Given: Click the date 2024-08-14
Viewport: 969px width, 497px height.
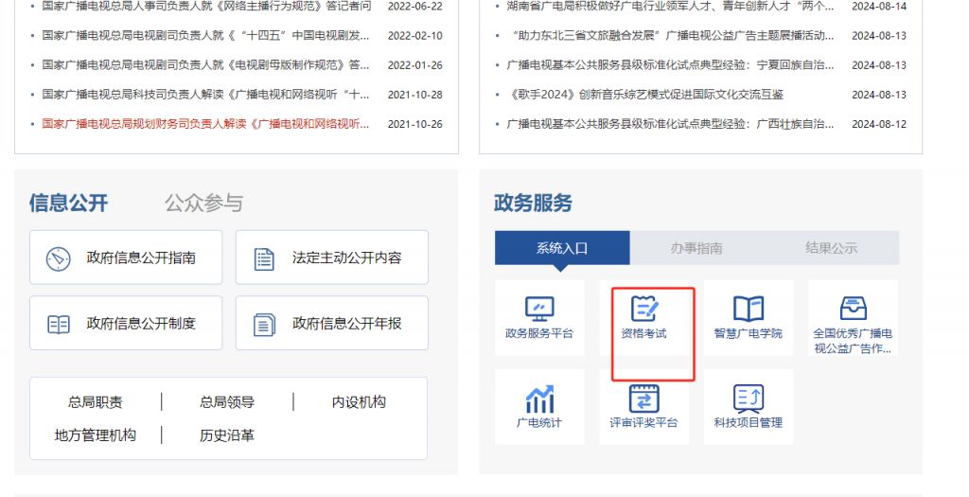Looking at the screenshot, I should 879,7.
